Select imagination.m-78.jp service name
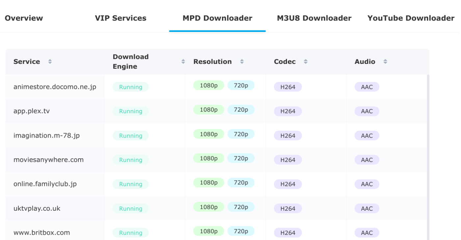Viewport: 461px width, 240px height. click(47, 136)
